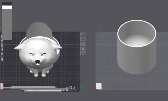Remove all objects using plate X icon
Screen dimensions: 168x101
point(83,34)
